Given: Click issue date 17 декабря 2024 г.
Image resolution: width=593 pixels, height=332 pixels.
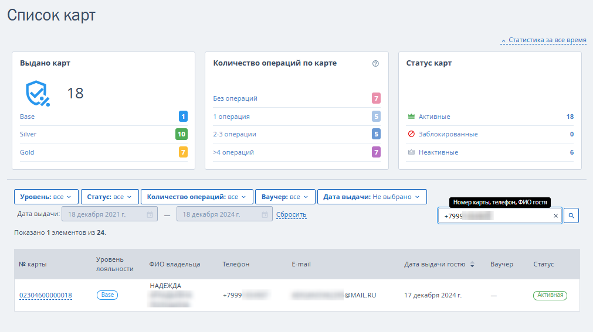Looking at the screenshot, I should tap(433, 295).
